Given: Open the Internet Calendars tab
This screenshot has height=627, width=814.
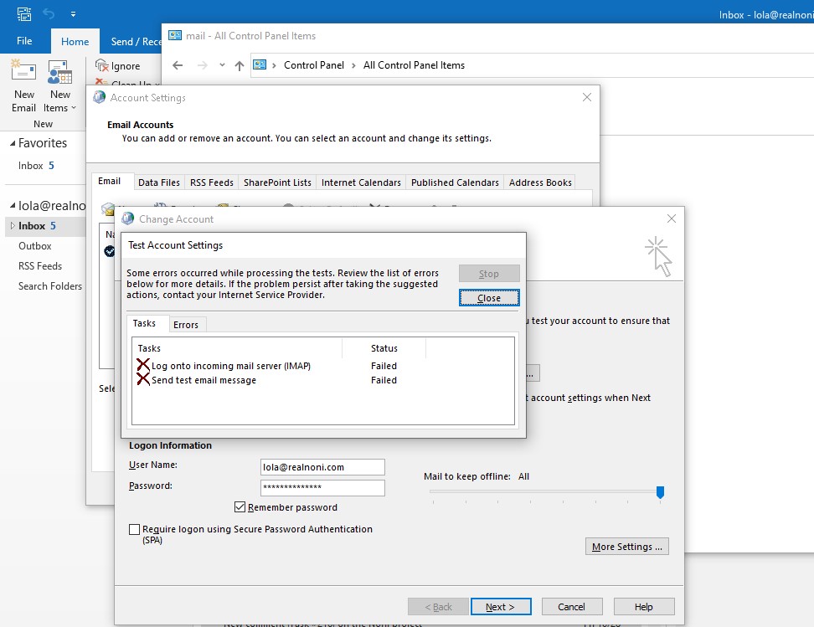Looking at the screenshot, I should click(361, 182).
